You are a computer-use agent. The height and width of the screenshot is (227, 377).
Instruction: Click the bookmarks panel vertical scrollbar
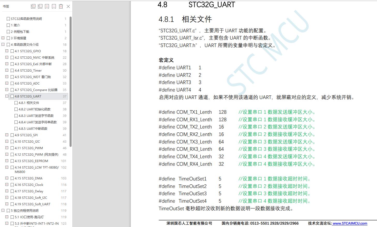tap(71, 81)
